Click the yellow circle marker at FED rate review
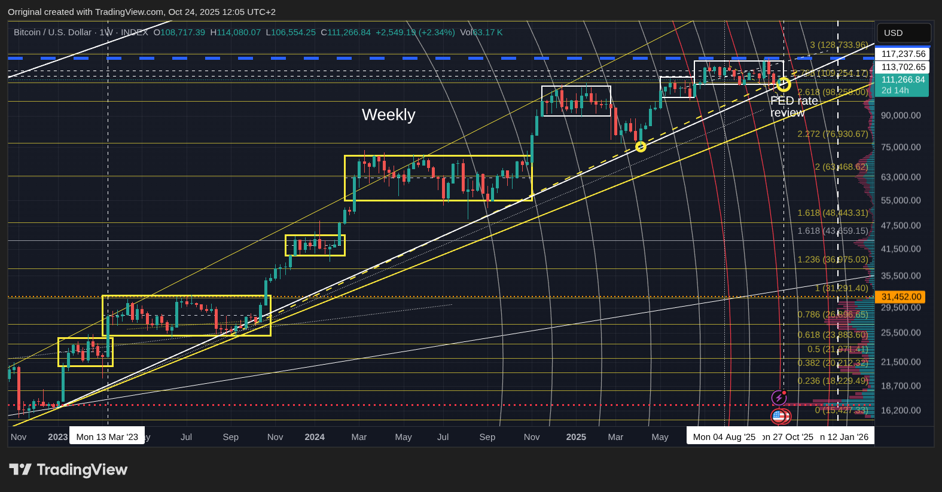The height and width of the screenshot is (492, 942). click(784, 85)
